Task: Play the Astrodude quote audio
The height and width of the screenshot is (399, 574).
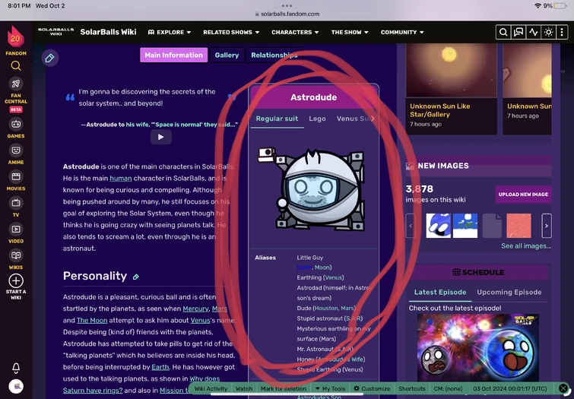Action: 160,137
